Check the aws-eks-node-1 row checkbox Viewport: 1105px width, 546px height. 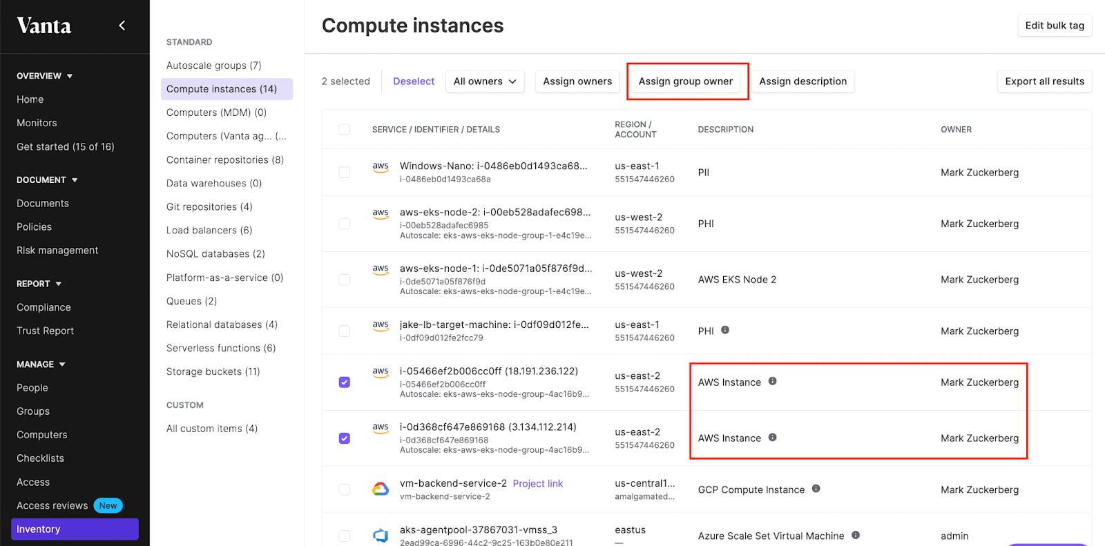pos(345,280)
